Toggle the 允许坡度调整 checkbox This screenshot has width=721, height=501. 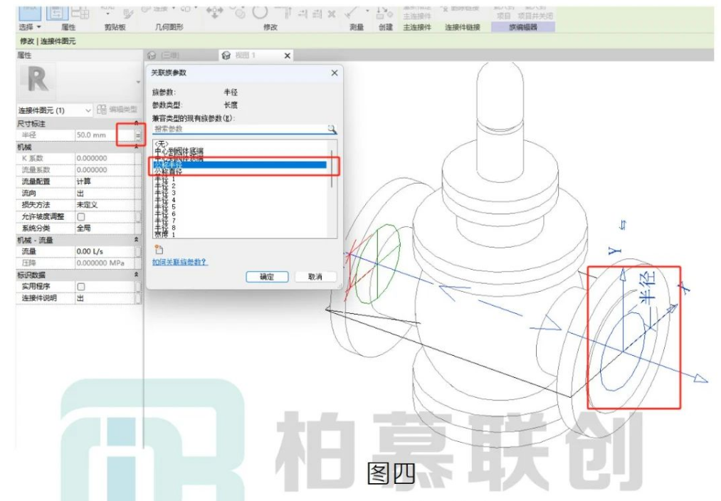click(81, 216)
